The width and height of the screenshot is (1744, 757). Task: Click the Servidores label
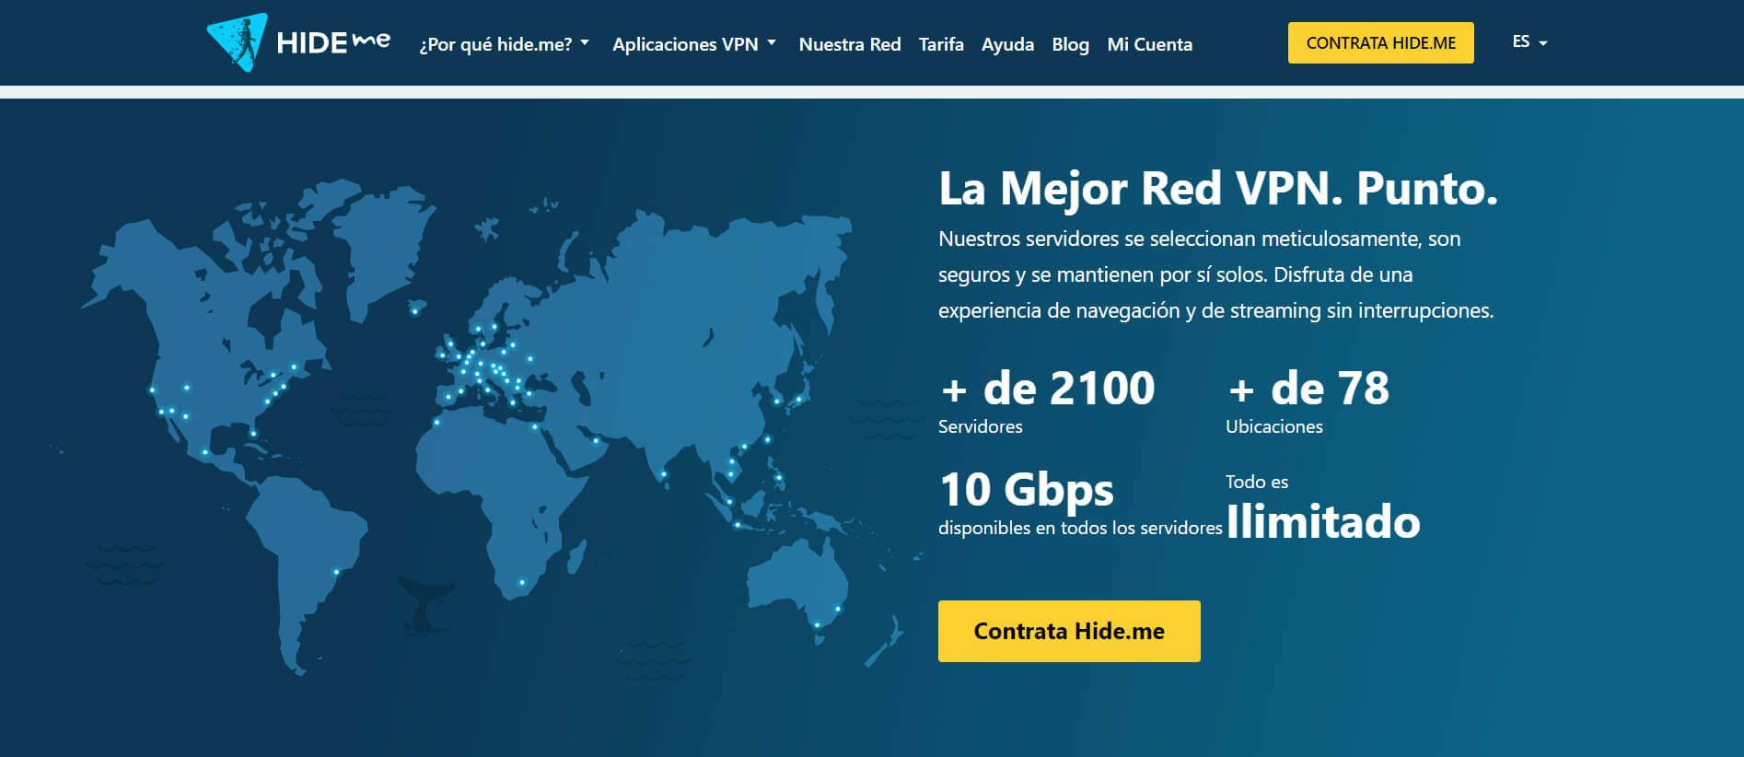coord(980,426)
